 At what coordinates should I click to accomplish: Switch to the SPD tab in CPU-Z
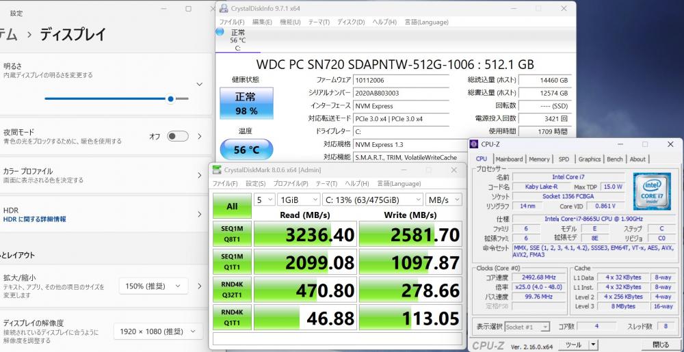pyautogui.click(x=564, y=159)
